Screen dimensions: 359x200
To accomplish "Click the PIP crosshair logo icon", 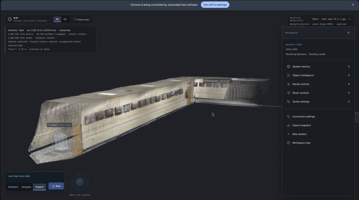I will [x=10, y=19].
